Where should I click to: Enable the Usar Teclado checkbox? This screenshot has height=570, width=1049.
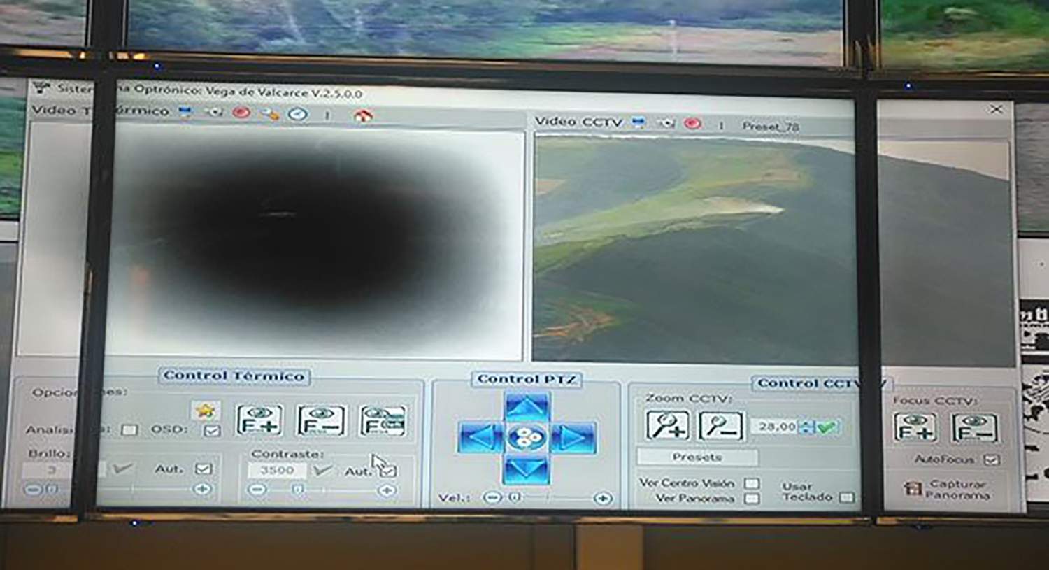click(x=847, y=497)
